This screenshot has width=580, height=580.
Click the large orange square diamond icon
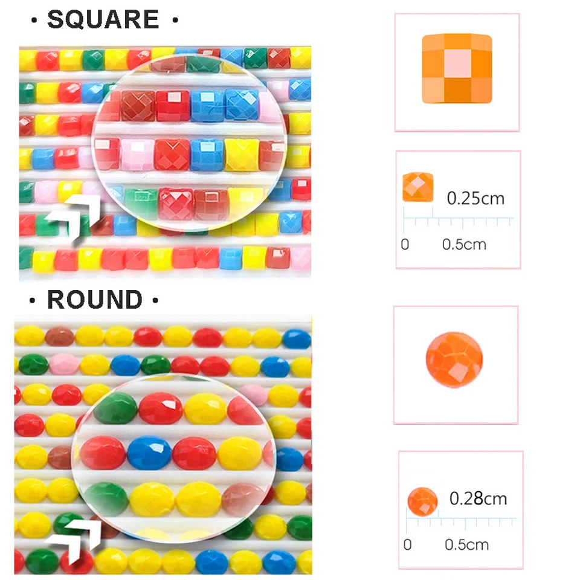pos(457,68)
